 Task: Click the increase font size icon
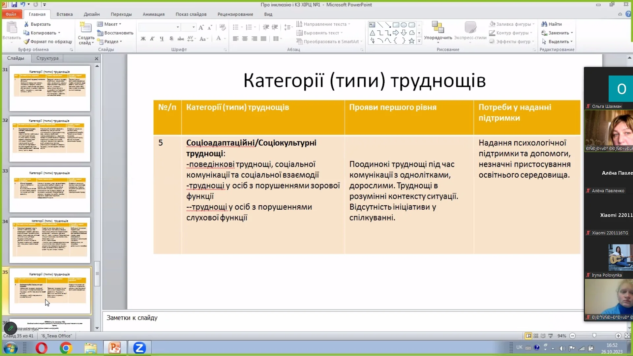tap(201, 27)
